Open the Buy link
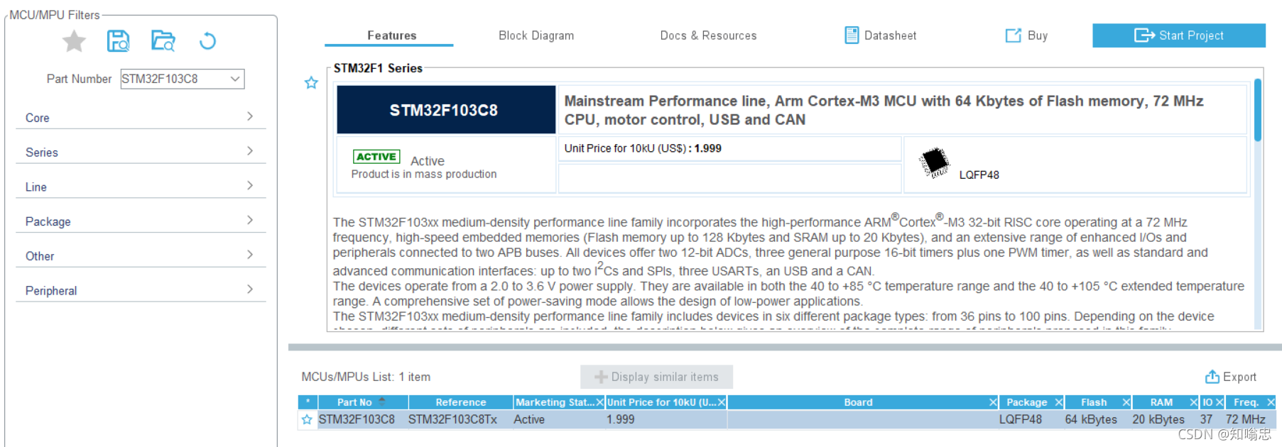This screenshot has height=447, width=1282. point(1027,35)
